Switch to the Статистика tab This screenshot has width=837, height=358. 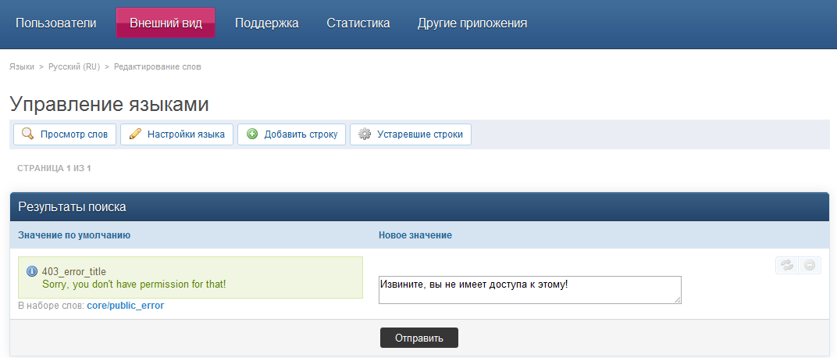tap(358, 23)
